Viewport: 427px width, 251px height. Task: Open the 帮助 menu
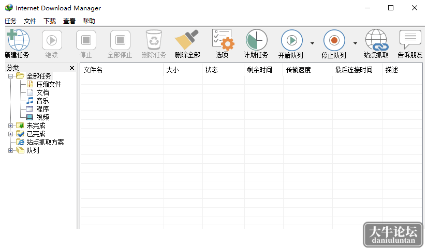point(89,21)
